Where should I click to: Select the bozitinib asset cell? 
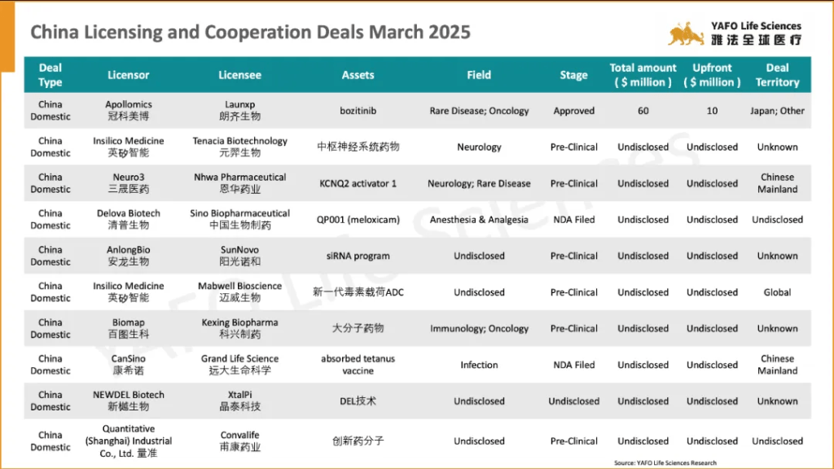click(x=358, y=111)
